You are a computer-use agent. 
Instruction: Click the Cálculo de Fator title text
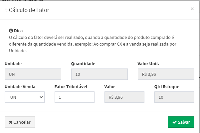pyautogui.click(x=29, y=10)
